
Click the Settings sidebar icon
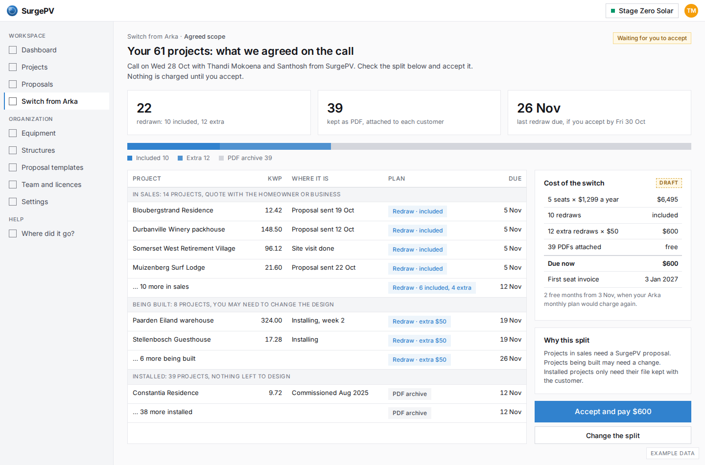(x=13, y=202)
